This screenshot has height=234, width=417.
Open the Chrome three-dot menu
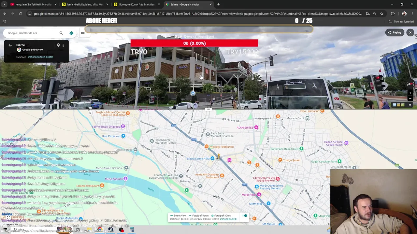coord(412,14)
